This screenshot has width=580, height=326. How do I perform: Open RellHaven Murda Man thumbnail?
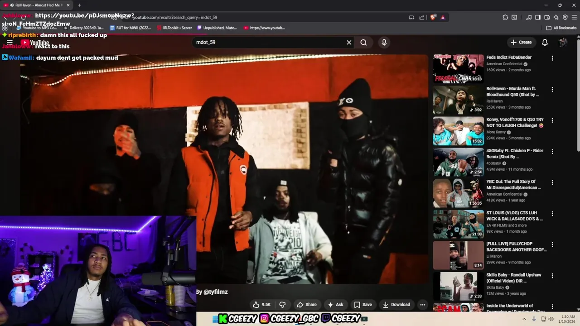coord(458,100)
